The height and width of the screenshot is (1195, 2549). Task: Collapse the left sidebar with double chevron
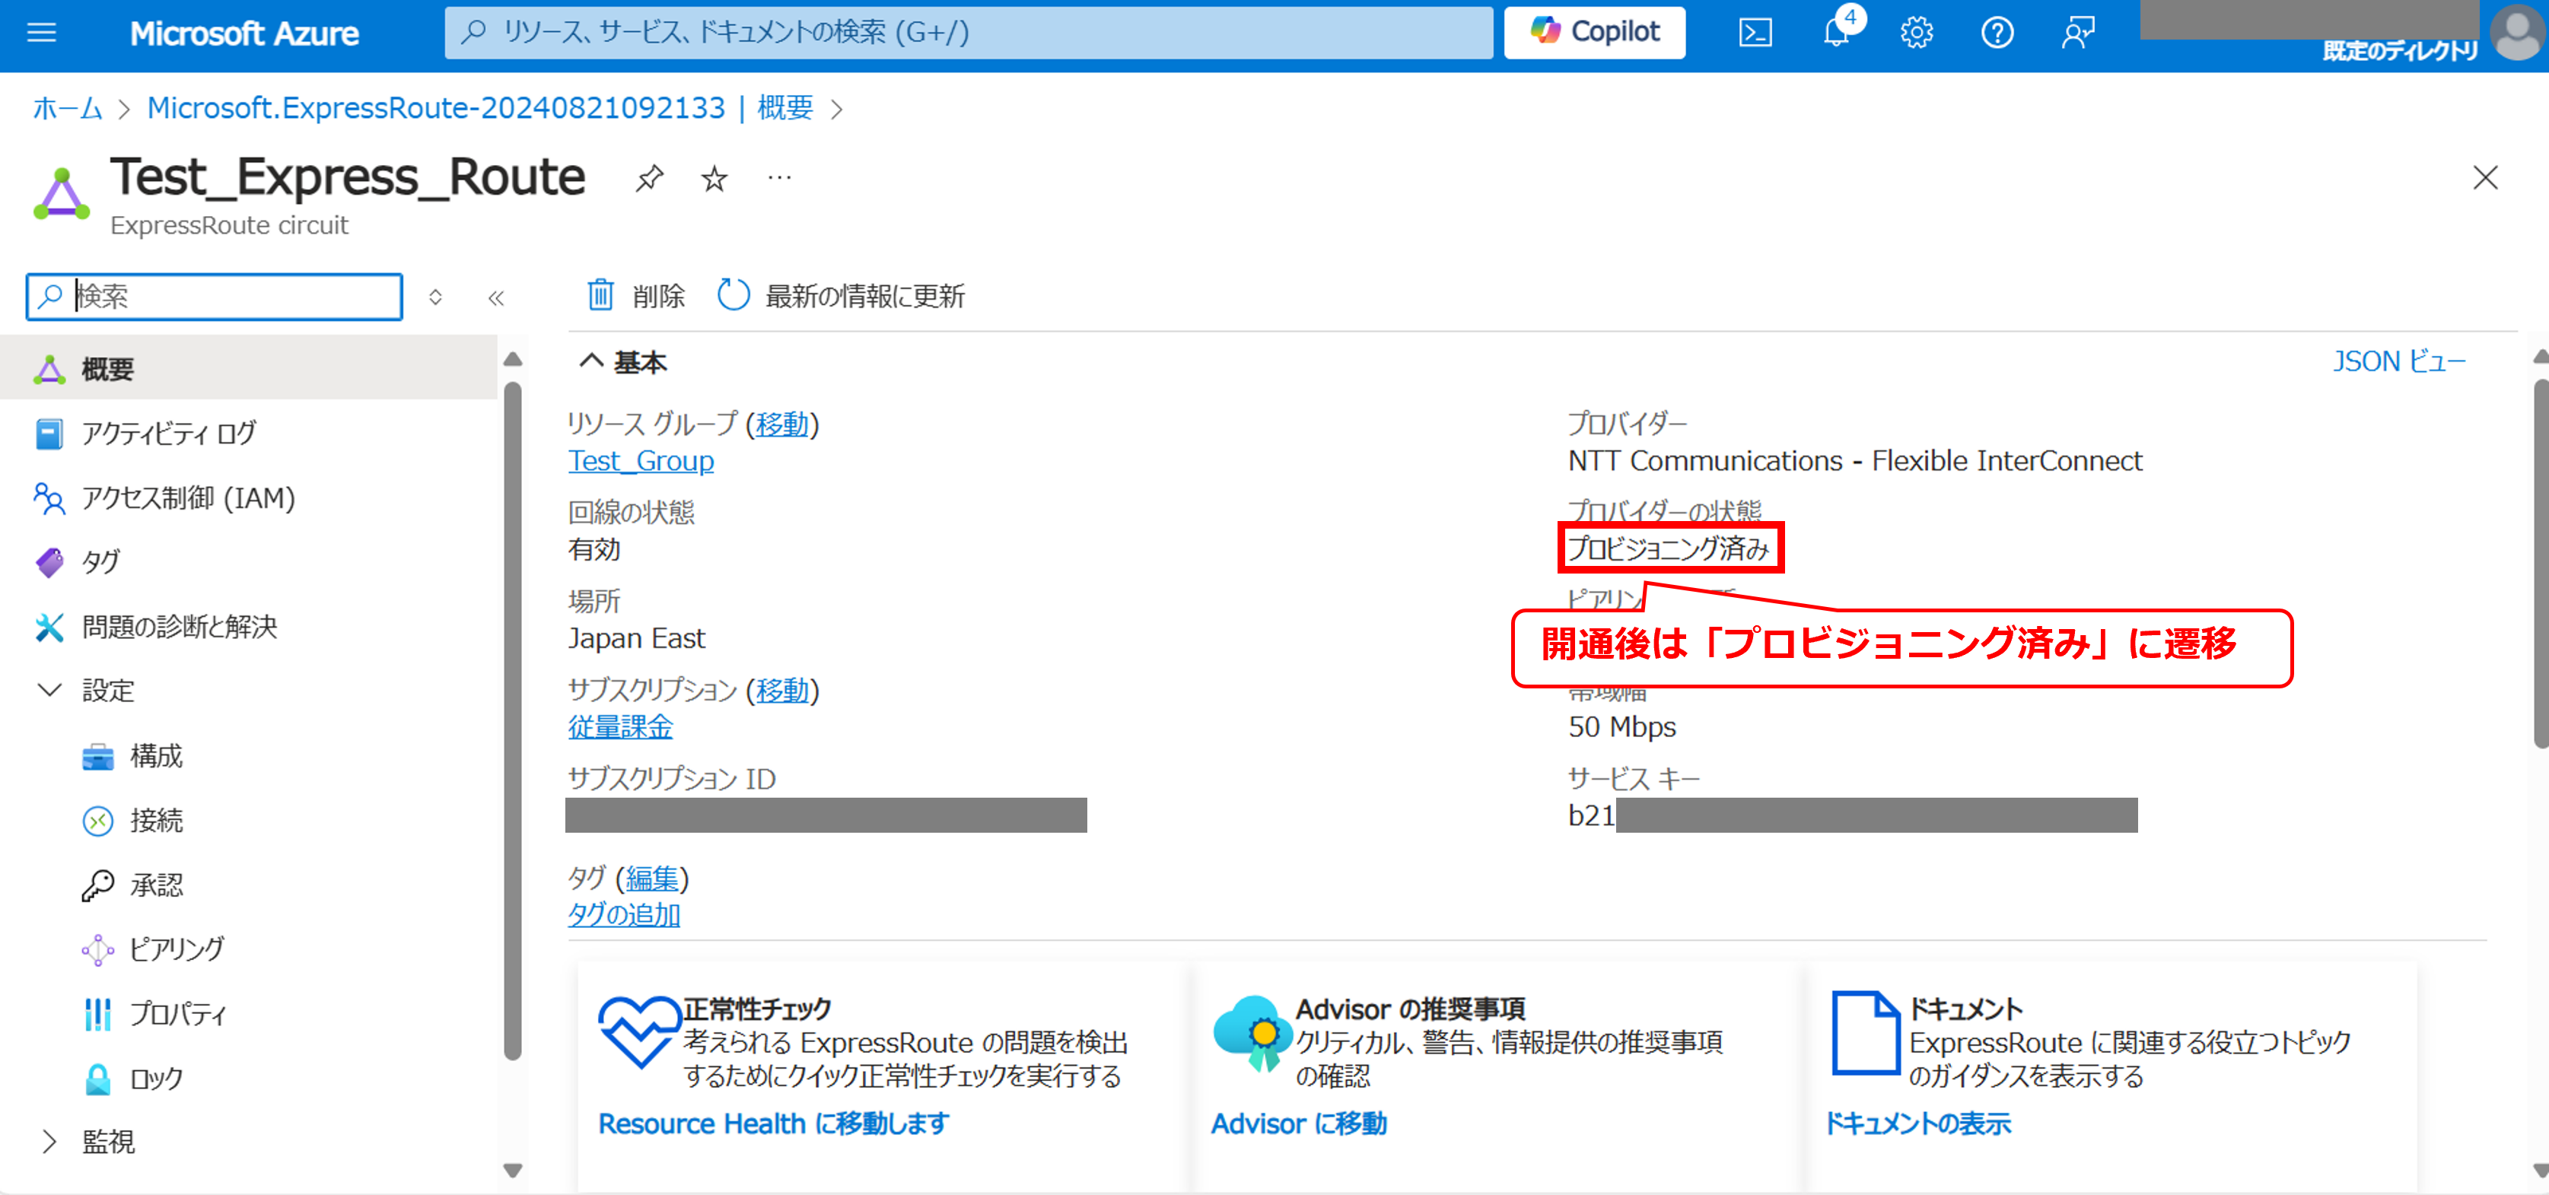496,297
